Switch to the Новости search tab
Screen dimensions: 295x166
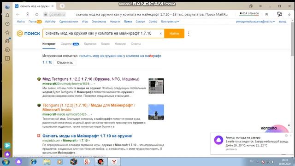click(x=120, y=44)
